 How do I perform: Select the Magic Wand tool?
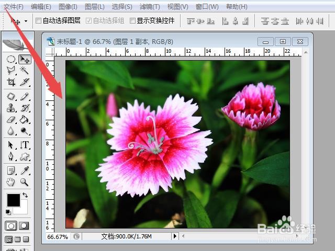point(25,70)
